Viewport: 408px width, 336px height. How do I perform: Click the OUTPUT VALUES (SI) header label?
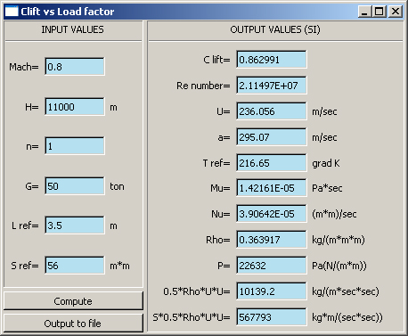coord(275,29)
